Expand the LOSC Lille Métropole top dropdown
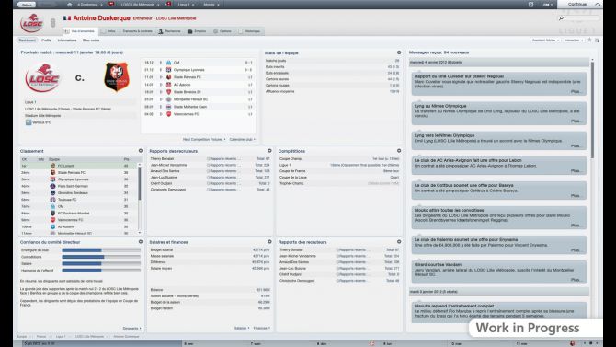This screenshot has width=616, height=347. 140,5
